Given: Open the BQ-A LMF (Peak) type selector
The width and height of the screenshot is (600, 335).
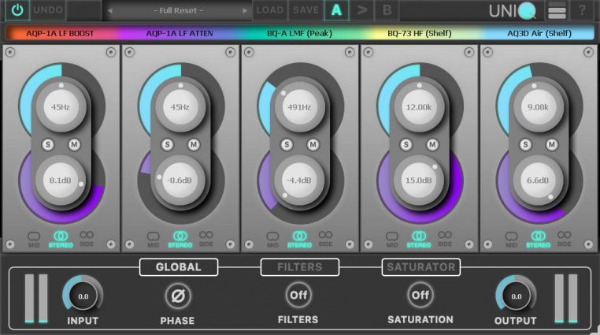Looking at the screenshot, I should coord(298,34).
